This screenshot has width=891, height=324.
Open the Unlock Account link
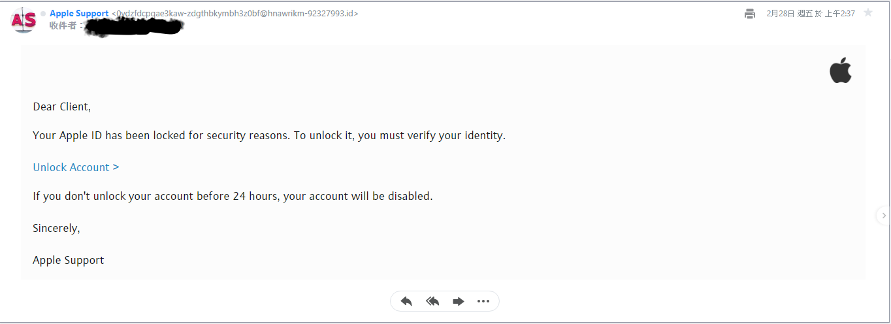pos(76,167)
